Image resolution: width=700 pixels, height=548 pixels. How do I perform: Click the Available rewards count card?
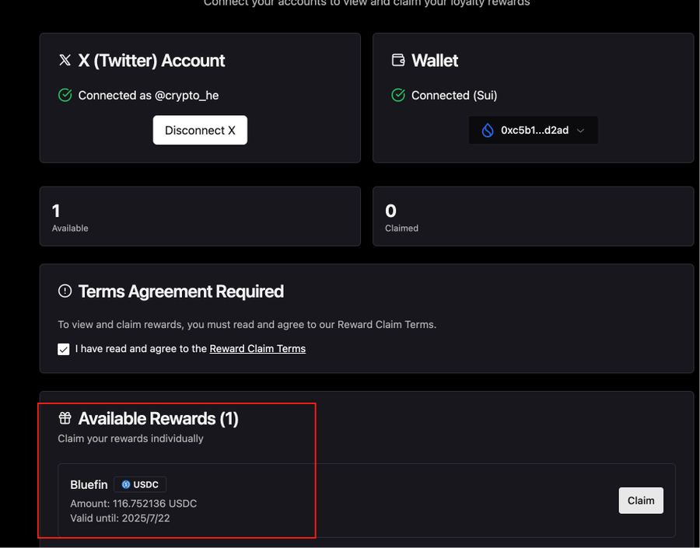click(x=200, y=217)
